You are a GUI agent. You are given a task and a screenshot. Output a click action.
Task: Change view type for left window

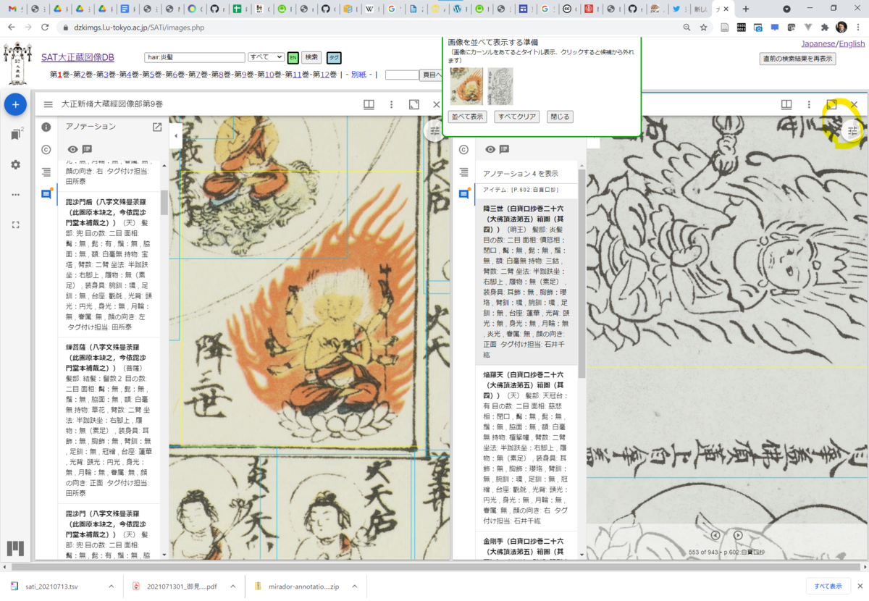coord(369,104)
